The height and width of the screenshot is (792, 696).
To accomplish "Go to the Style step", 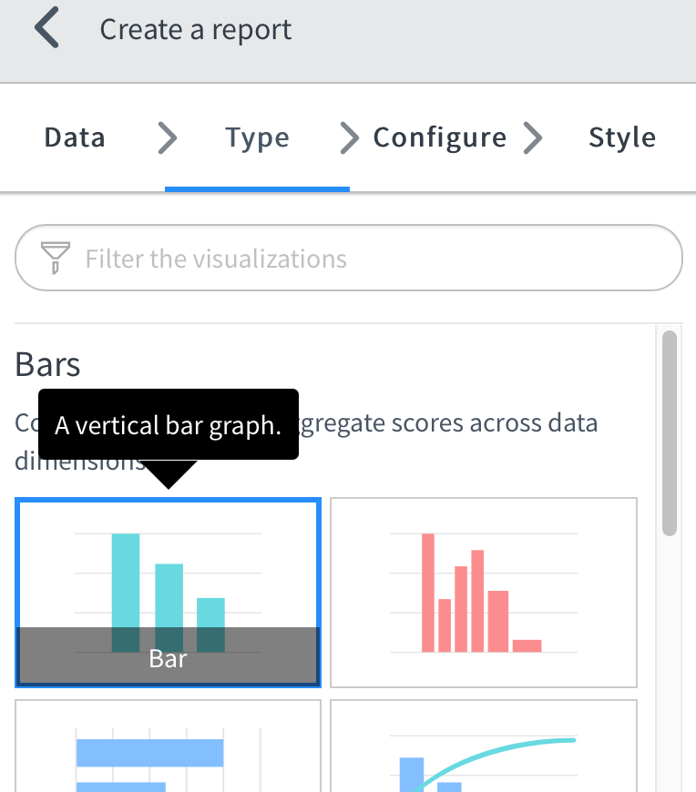I will [x=621, y=137].
